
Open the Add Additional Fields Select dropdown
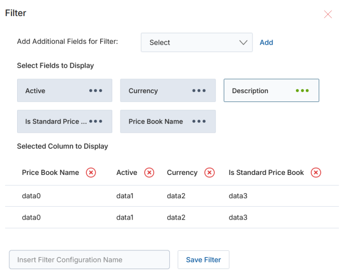[x=197, y=42]
